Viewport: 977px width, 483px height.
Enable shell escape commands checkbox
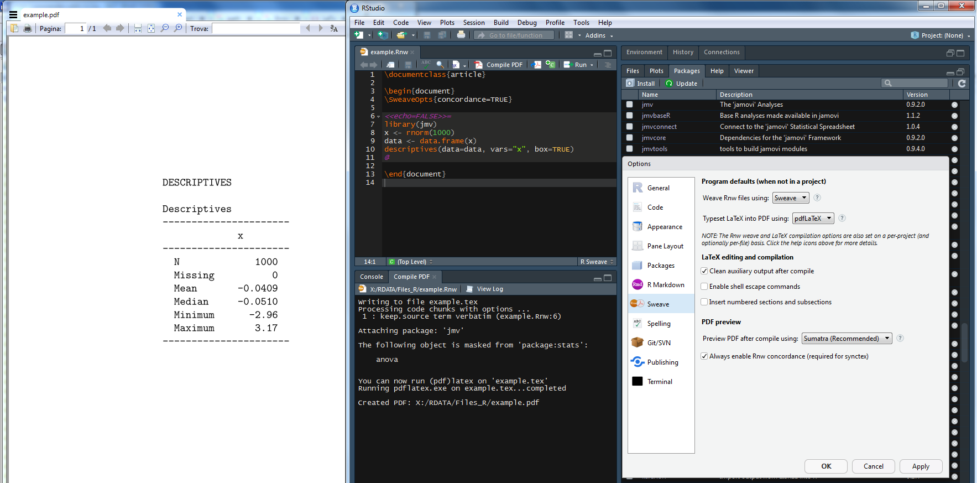point(704,287)
